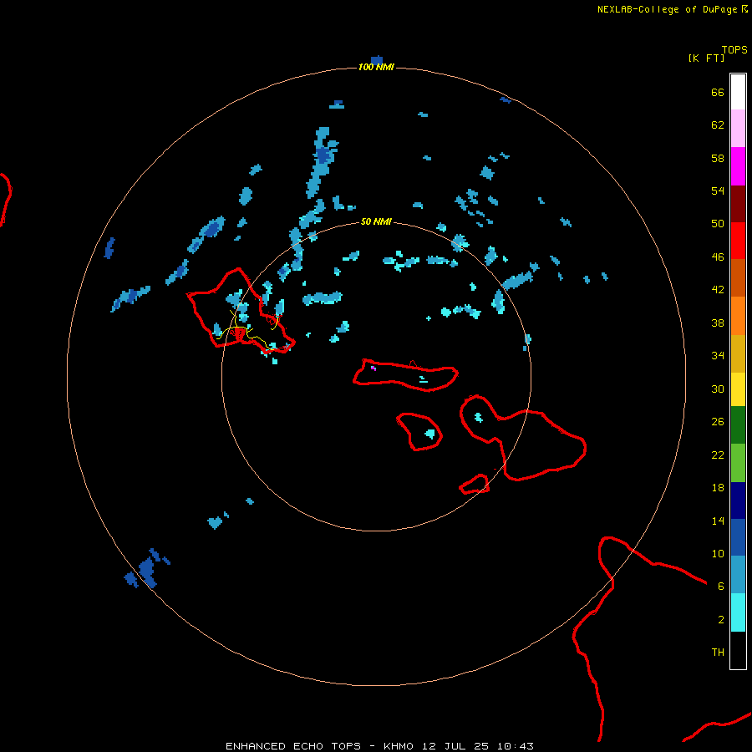The width and height of the screenshot is (752, 752).
Task: Click the legend value 66
Action: pyautogui.click(x=718, y=92)
